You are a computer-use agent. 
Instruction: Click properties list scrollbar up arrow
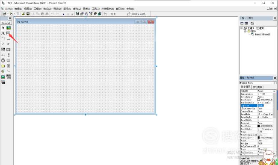click(275, 91)
